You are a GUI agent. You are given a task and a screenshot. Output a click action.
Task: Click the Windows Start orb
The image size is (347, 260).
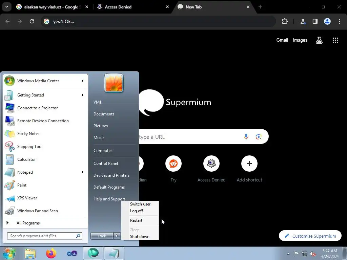click(x=9, y=253)
